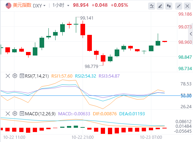Screen dimensions: 193x142
Task: Open MACD indicator settings gear
Action: 15,114
